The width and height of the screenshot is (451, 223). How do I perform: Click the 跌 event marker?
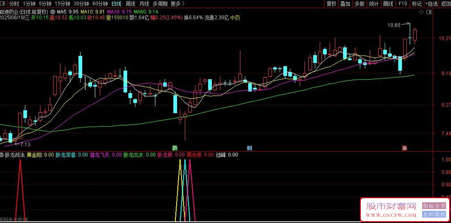tap(175, 148)
